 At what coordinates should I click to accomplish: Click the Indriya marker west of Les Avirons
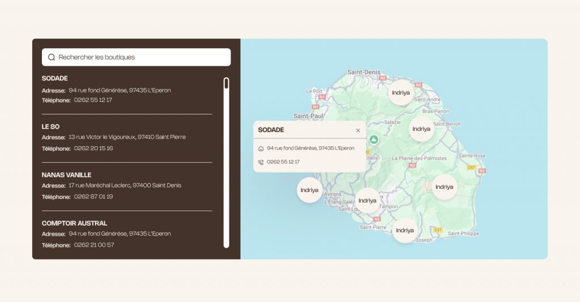tap(309, 190)
